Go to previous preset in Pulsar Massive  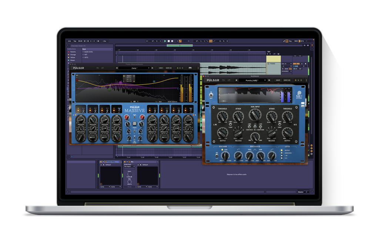117,68
